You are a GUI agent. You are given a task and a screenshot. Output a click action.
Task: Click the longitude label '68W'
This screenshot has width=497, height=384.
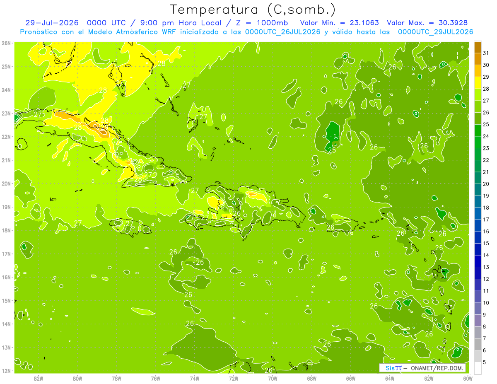pos(312,378)
